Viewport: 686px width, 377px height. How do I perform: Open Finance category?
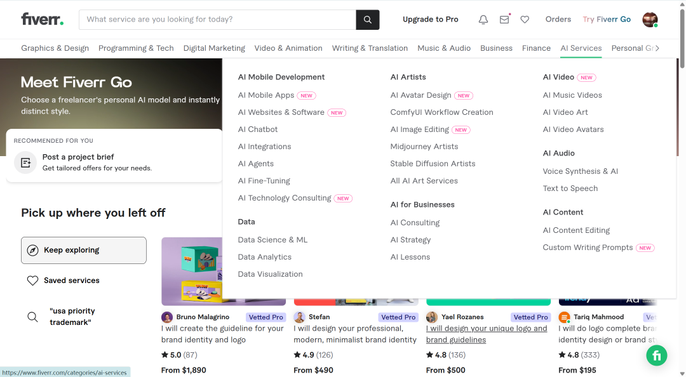(x=536, y=48)
